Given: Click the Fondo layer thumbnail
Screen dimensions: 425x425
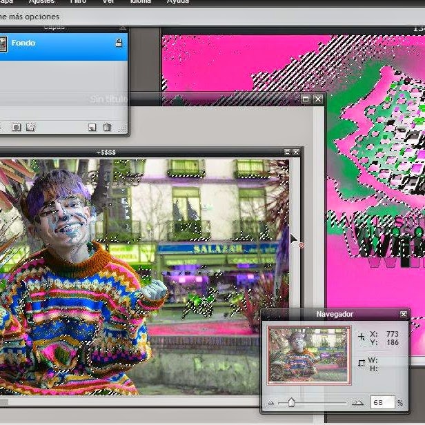Looking at the screenshot, I should [x=2, y=43].
